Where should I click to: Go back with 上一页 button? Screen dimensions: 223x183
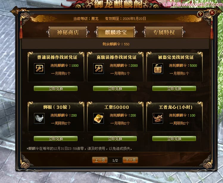[x=100, y=160]
